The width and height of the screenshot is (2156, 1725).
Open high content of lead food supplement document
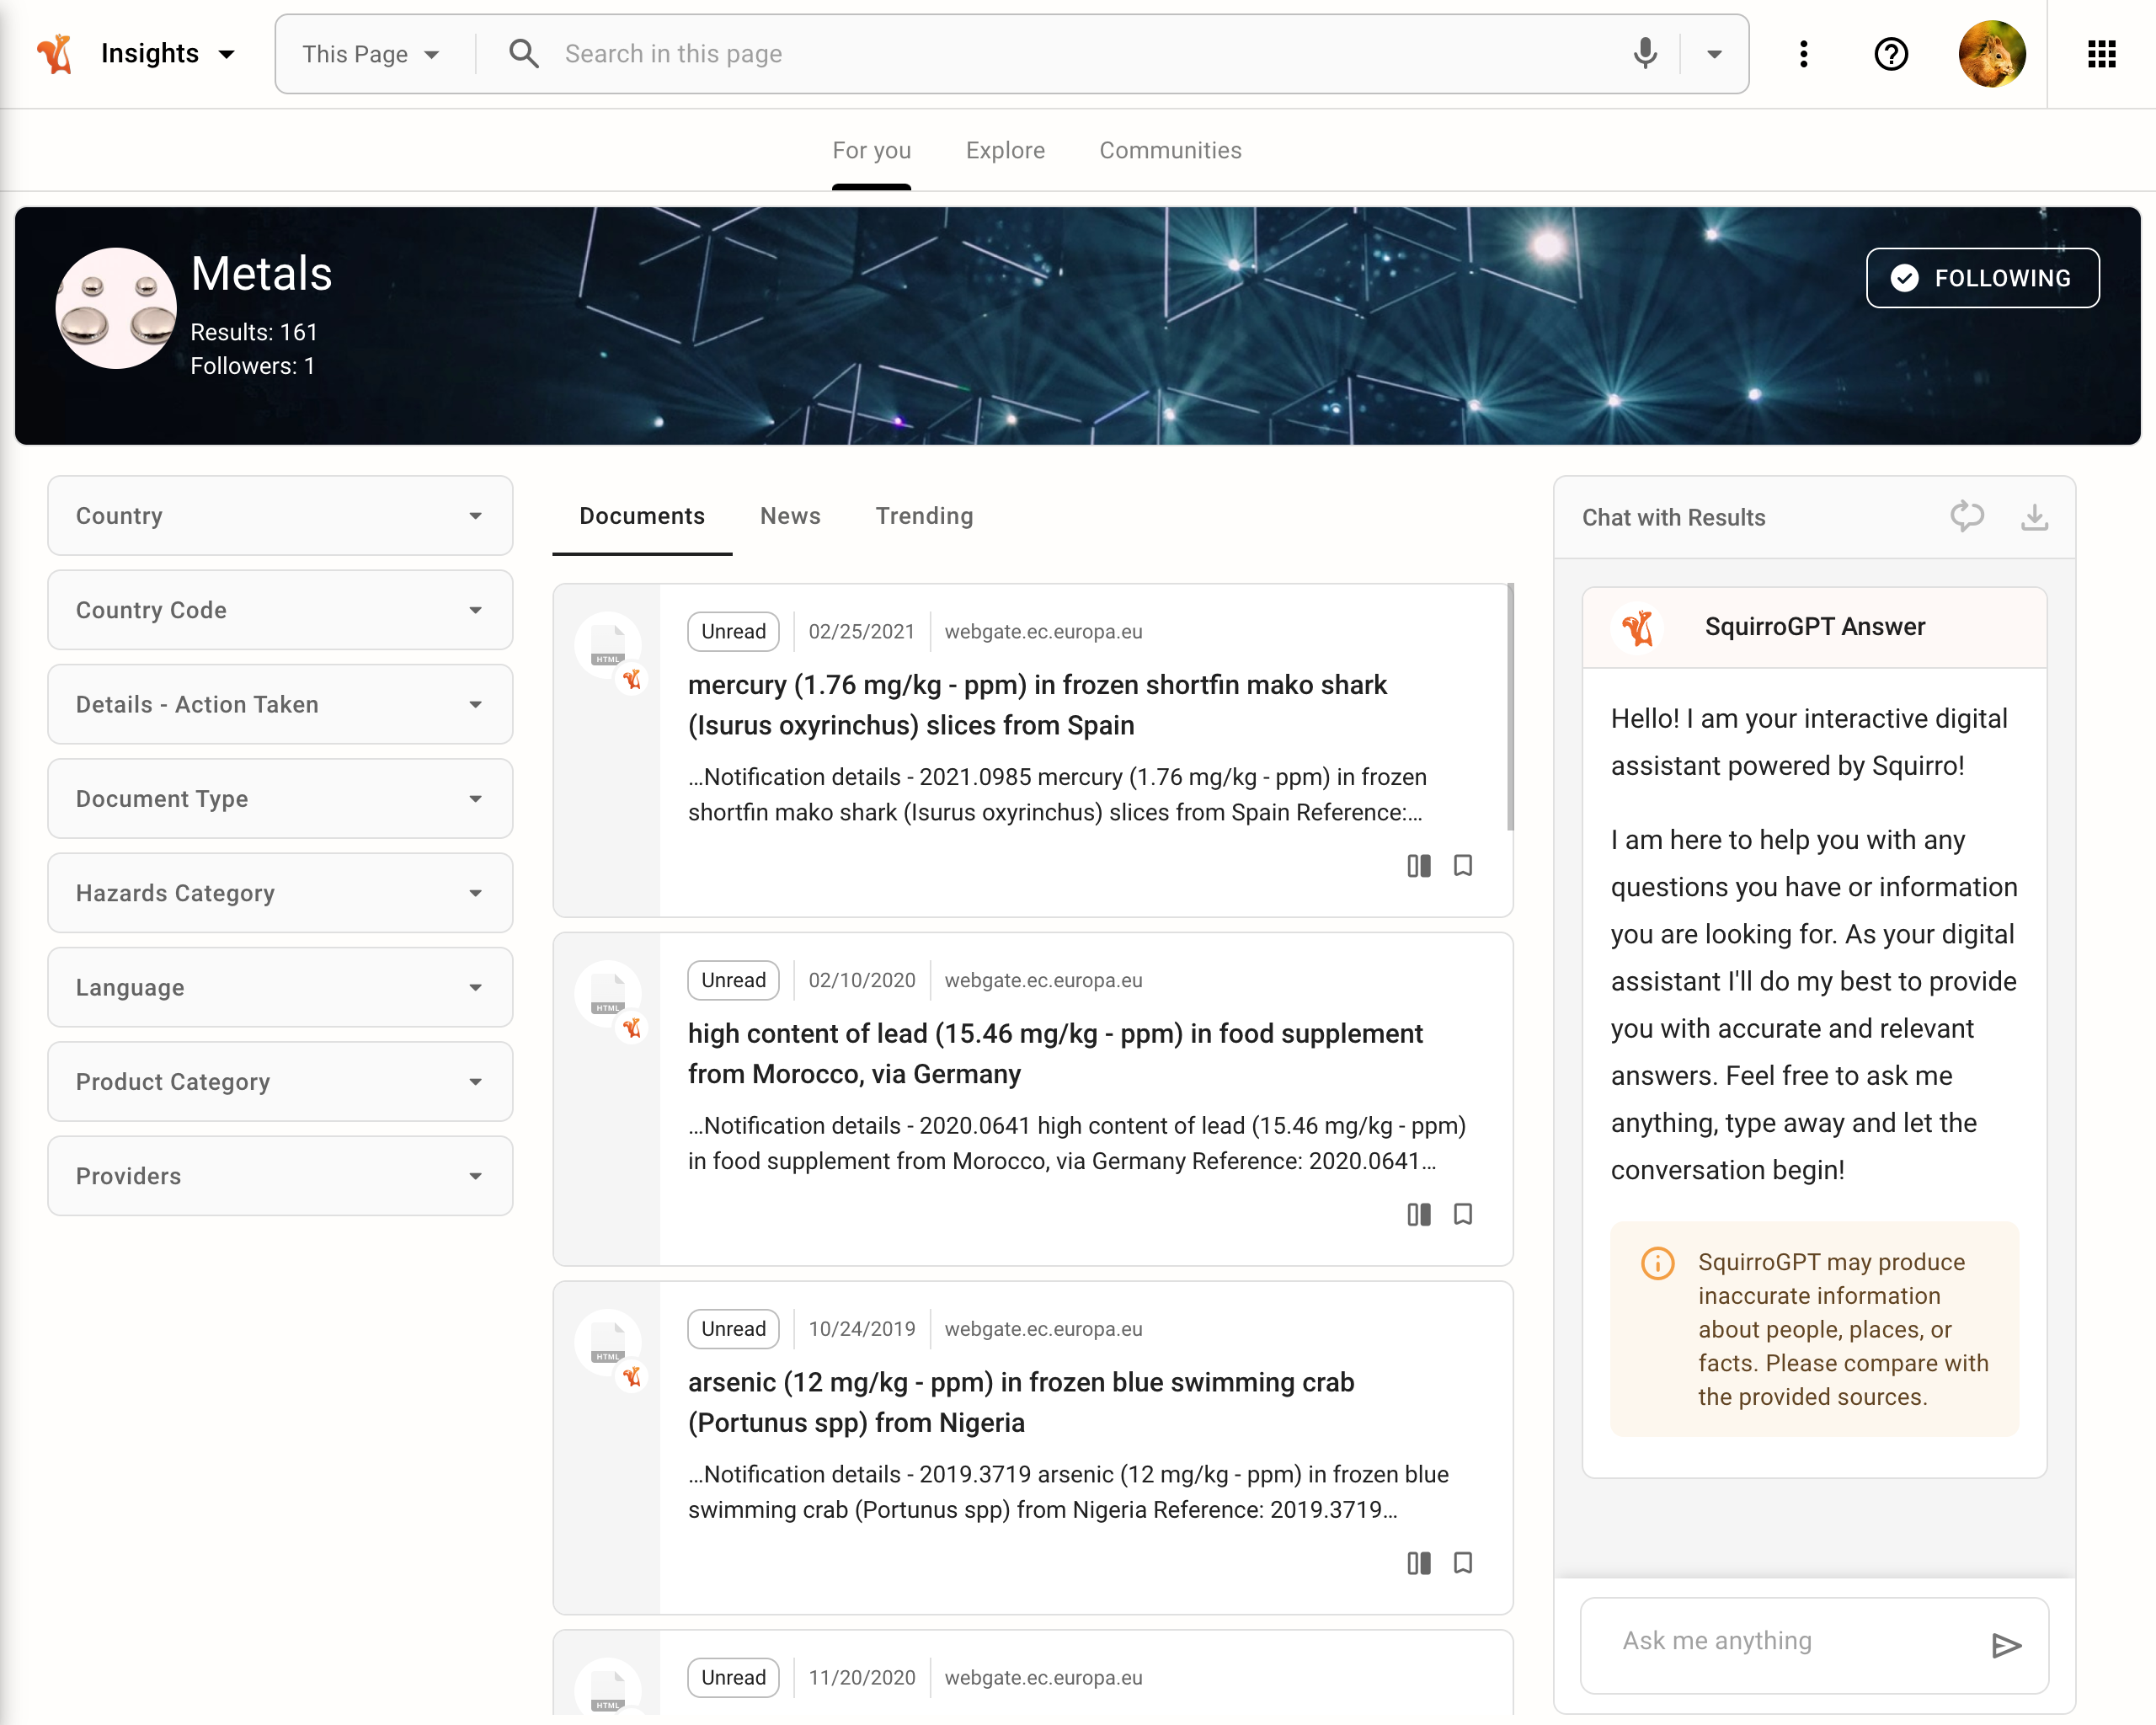point(1055,1054)
